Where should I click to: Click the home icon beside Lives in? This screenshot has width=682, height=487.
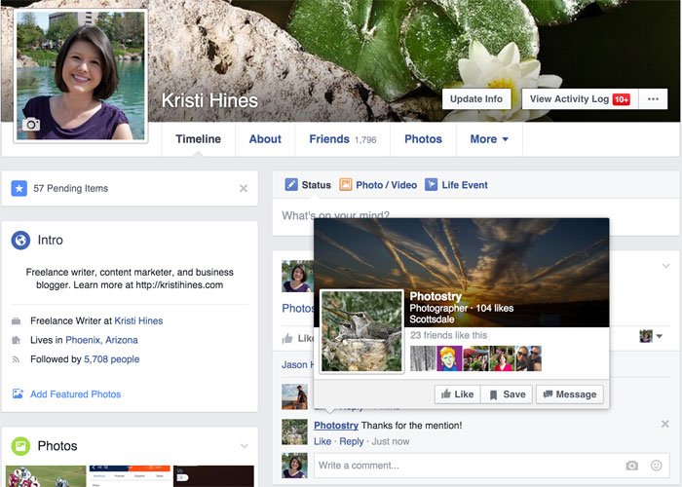[17, 340]
